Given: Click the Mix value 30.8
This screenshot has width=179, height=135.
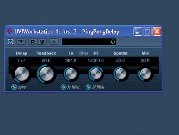Looking at the screenshot, I should (x=145, y=61).
